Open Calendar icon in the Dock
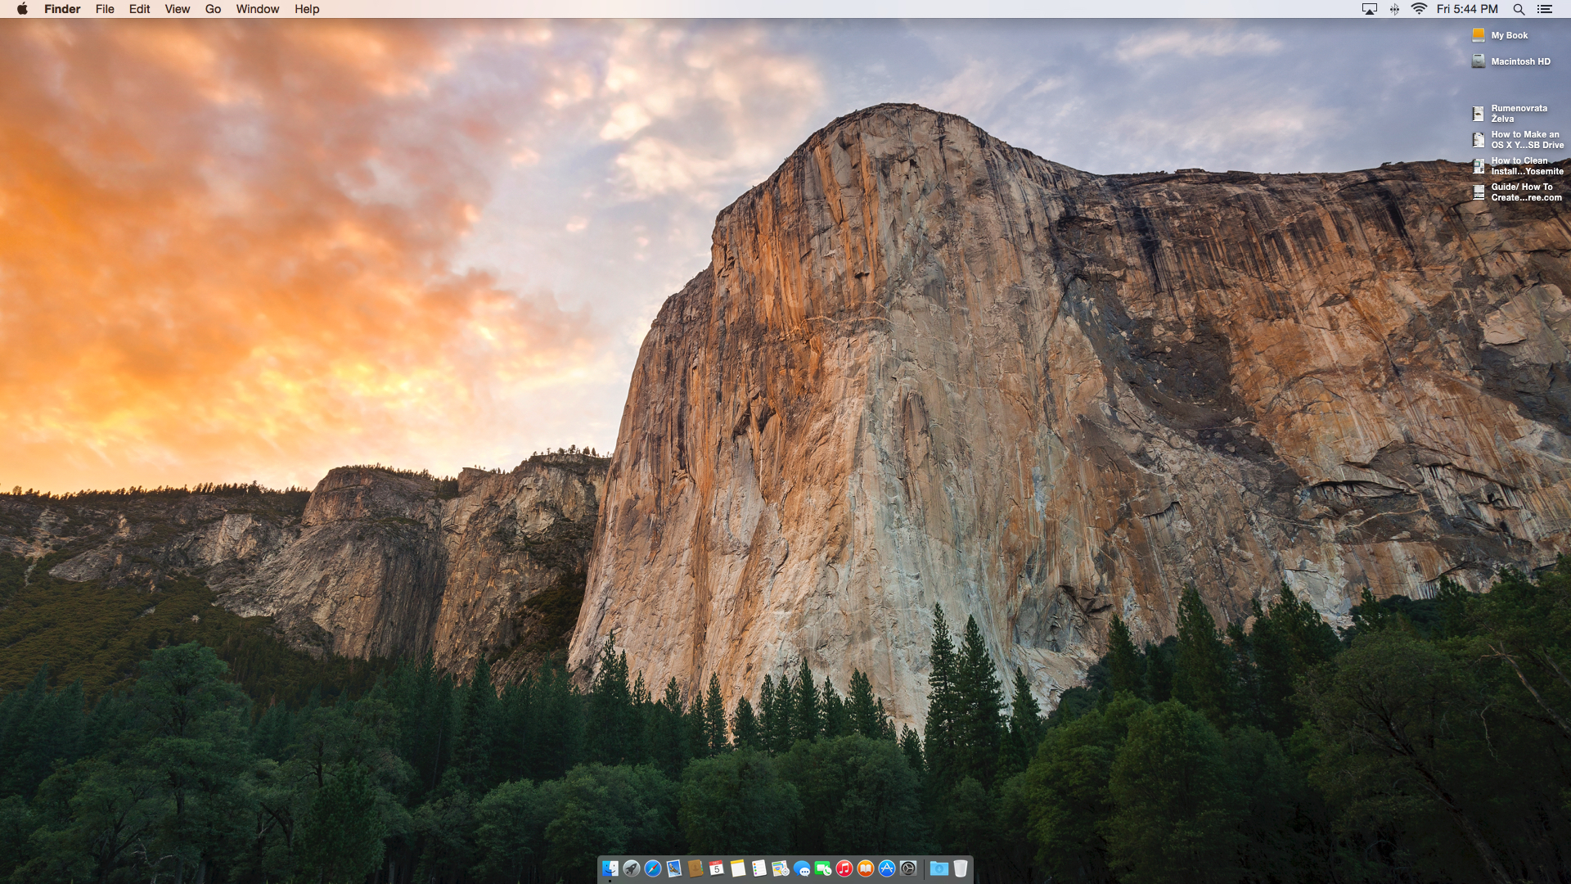 (717, 868)
